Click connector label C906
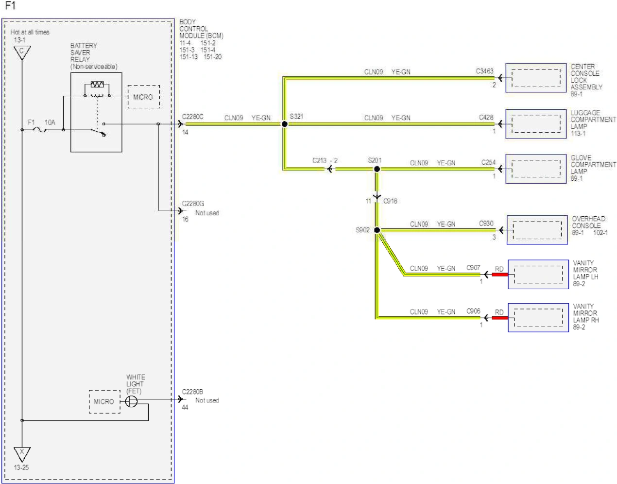The image size is (617, 484). (473, 311)
